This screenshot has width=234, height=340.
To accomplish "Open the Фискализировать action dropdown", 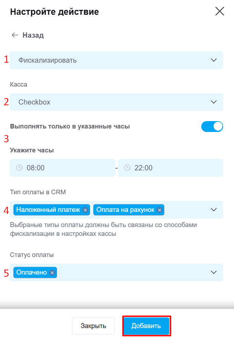I will (x=116, y=60).
